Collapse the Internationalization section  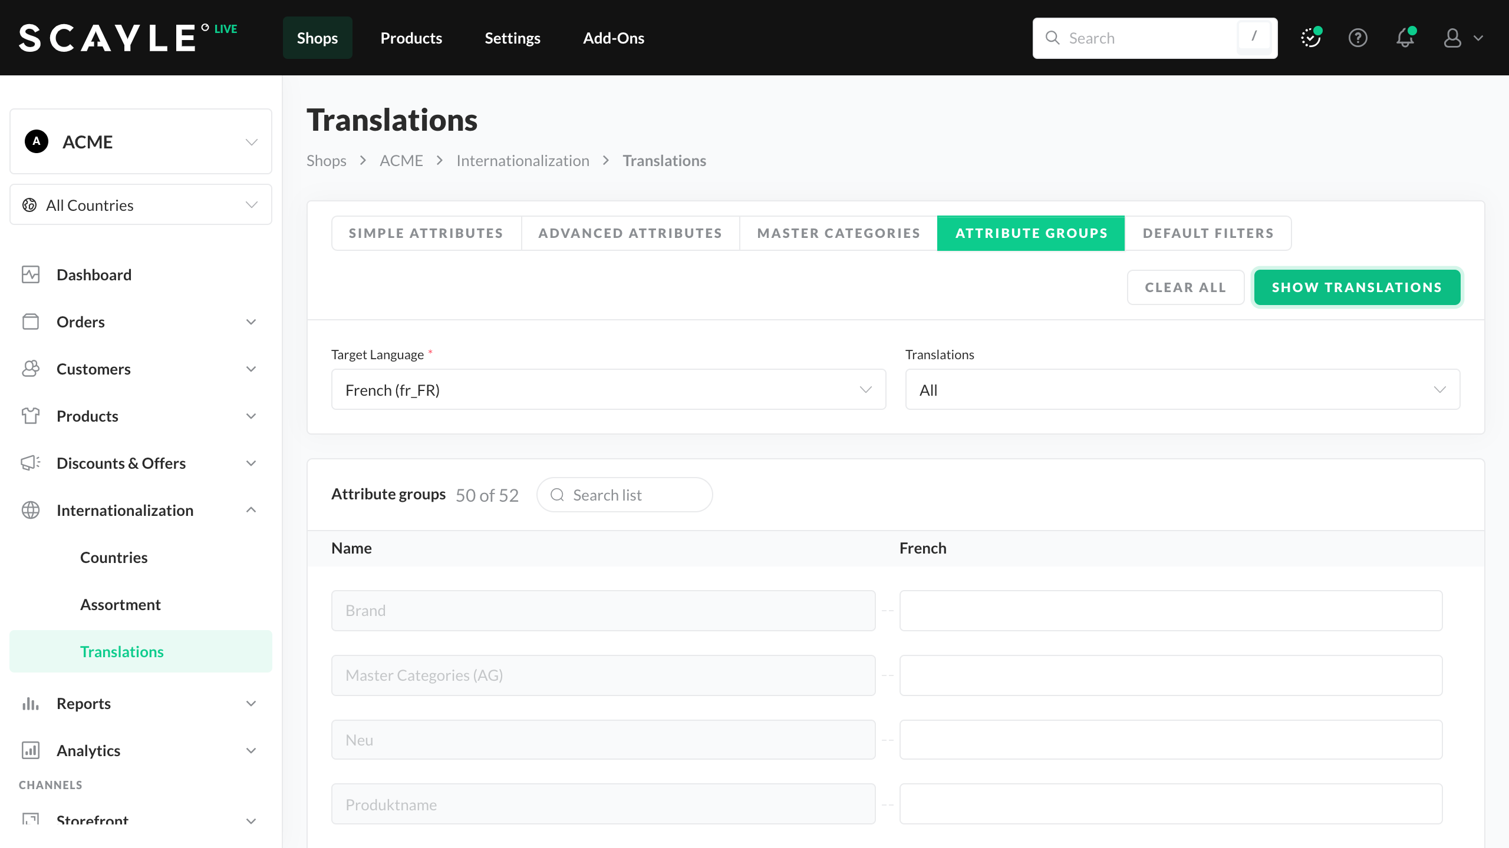pos(251,510)
